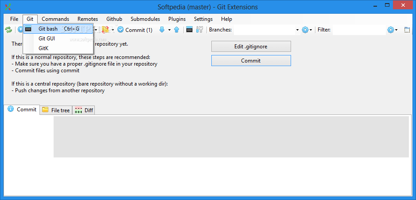
Task: Click the Commit (1) toolbar button
Action: tap(135, 30)
